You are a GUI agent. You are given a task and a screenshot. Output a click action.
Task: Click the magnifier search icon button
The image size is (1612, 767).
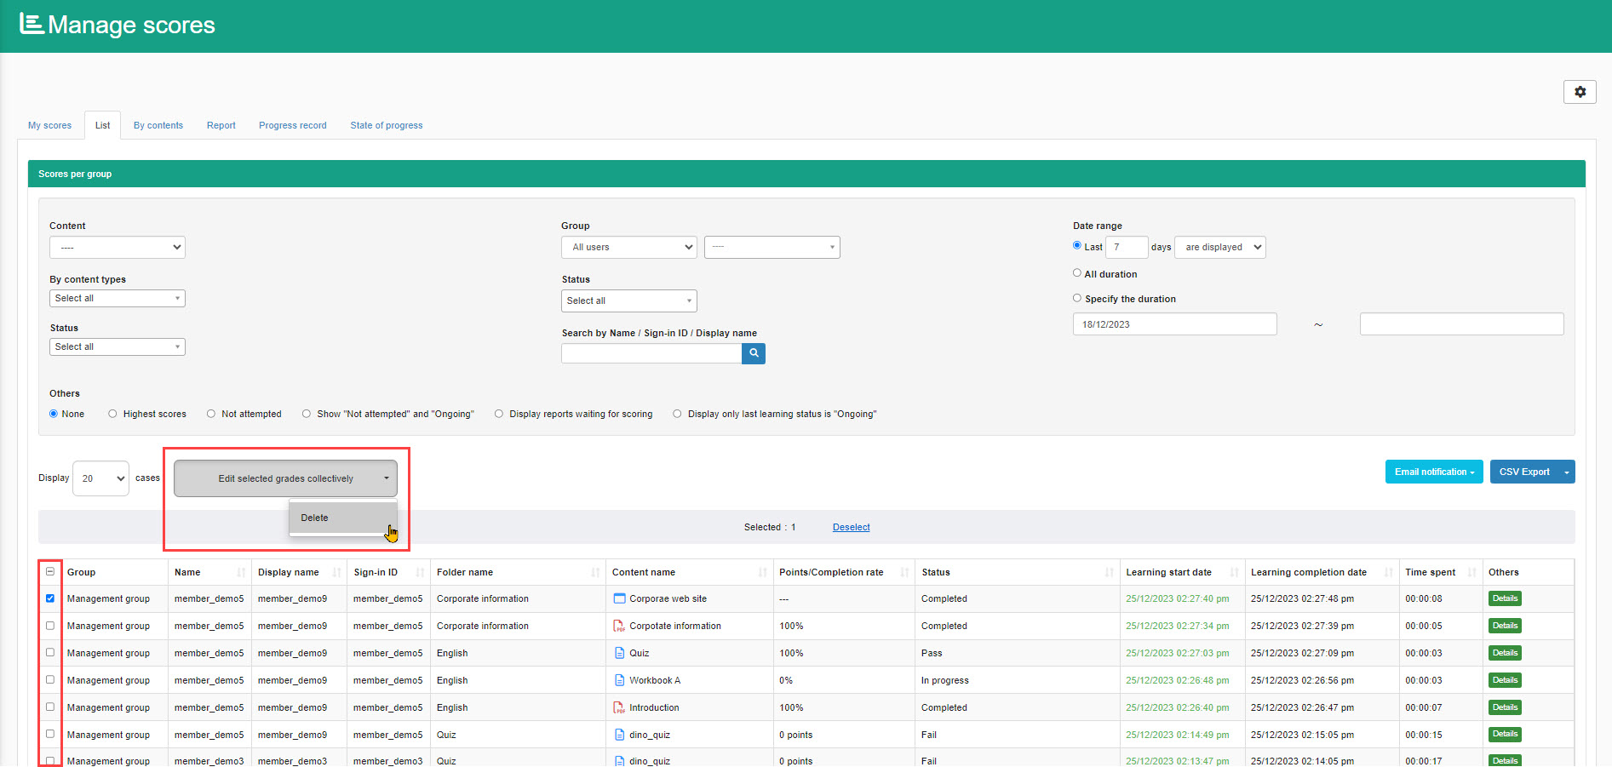tap(753, 353)
